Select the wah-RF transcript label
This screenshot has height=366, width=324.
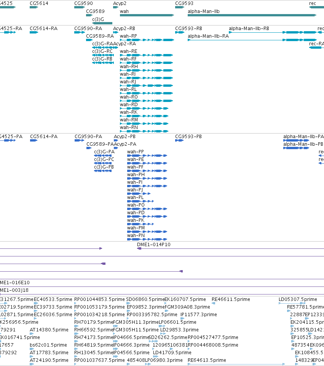point(128,59)
